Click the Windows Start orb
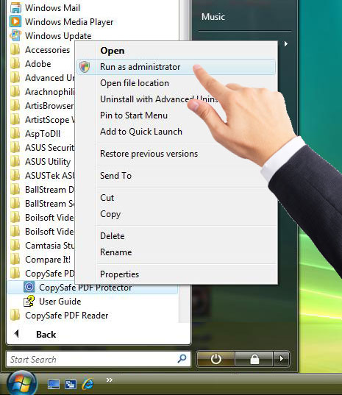Screen dimensions: 342x395 coord(22,383)
